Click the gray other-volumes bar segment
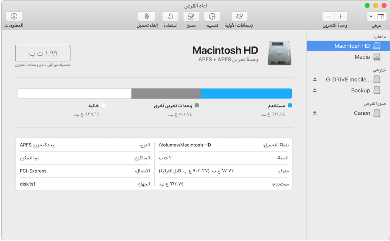This screenshot has width=390, height=241. [166, 93]
